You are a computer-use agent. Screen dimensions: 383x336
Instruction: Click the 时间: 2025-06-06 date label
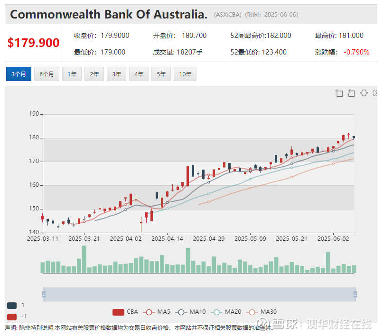tap(271, 15)
